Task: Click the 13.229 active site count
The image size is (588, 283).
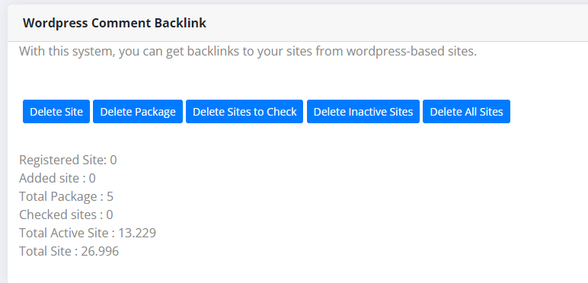Action: [x=137, y=234]
